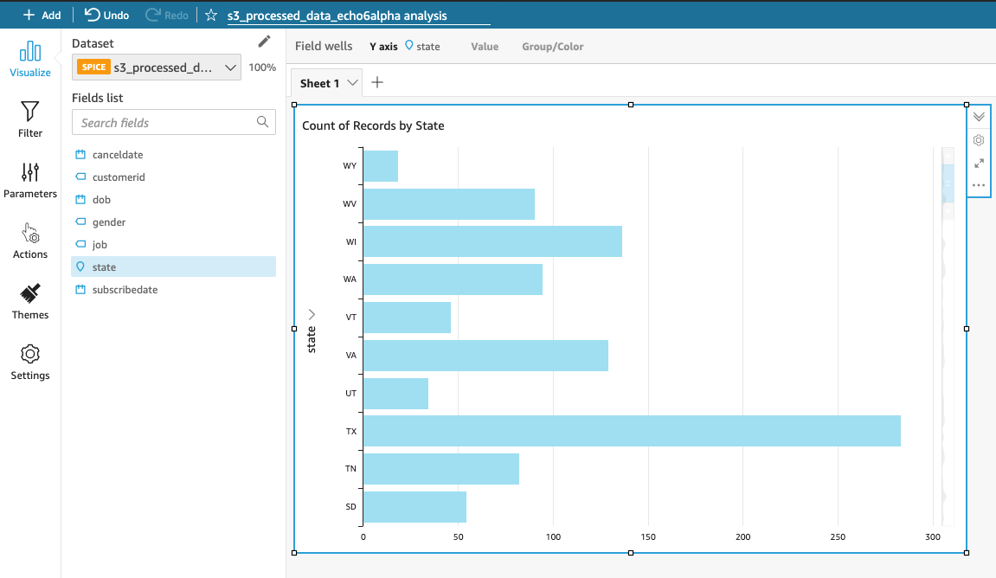Image resolution: width=996 pixels, height=578 pixels.
Task: Click the search magnifier icon
Action: [262, 122]
